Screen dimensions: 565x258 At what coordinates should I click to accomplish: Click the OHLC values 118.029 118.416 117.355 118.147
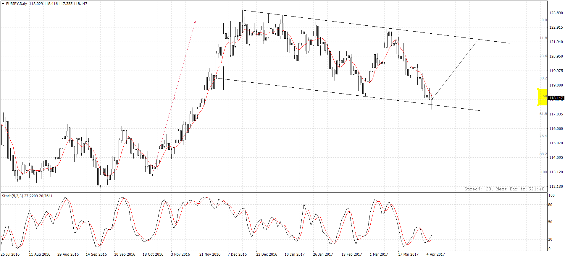(x=58, y=4)
